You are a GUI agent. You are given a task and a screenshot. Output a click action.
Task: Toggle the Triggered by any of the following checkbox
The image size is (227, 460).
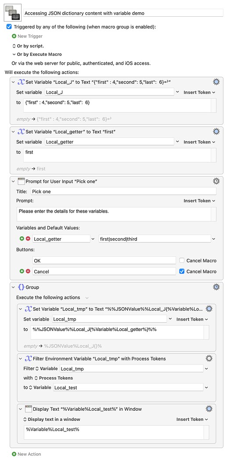9,27
